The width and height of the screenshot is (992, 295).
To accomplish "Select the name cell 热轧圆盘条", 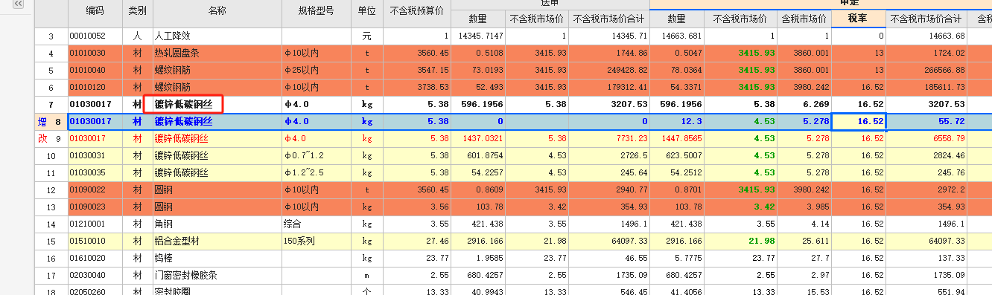I will (x=217, y=53).
